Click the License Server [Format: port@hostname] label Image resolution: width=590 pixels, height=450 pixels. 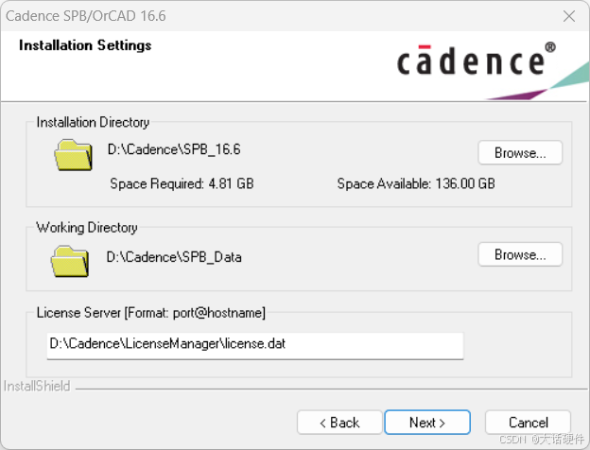(x=151, y=313)
